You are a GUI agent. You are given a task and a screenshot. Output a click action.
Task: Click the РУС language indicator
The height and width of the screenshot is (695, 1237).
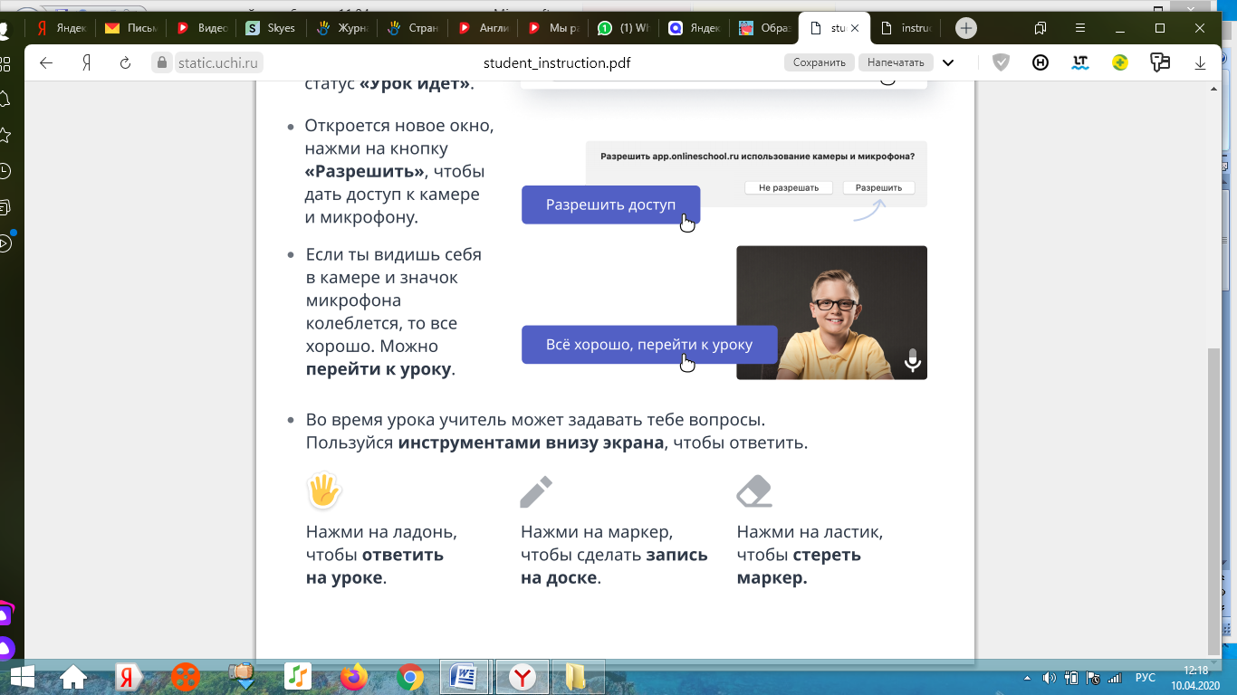pyautogui.click(x=1146, y=677)
